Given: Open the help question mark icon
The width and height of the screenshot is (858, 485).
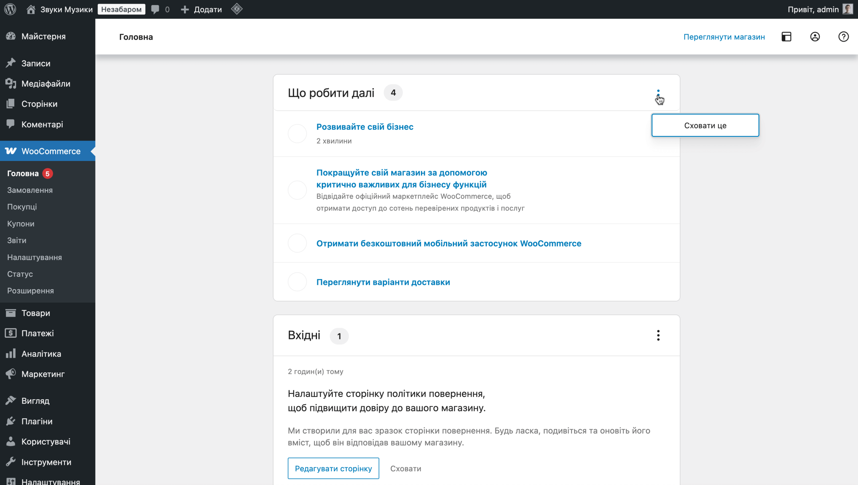Looking at the screenshot, I should tap(843, 36).
